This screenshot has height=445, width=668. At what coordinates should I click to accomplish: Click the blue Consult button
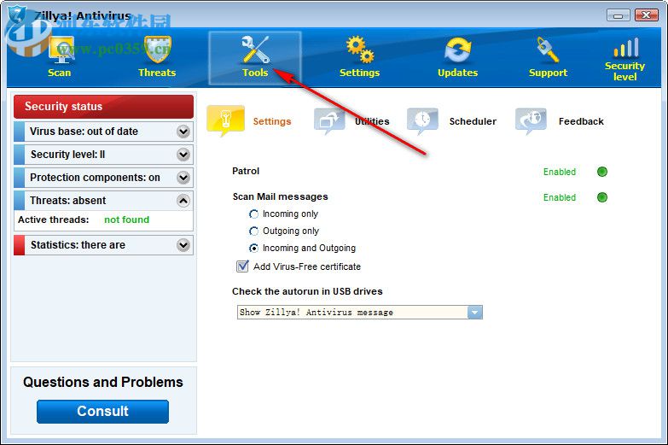click(x=102, y=412)
